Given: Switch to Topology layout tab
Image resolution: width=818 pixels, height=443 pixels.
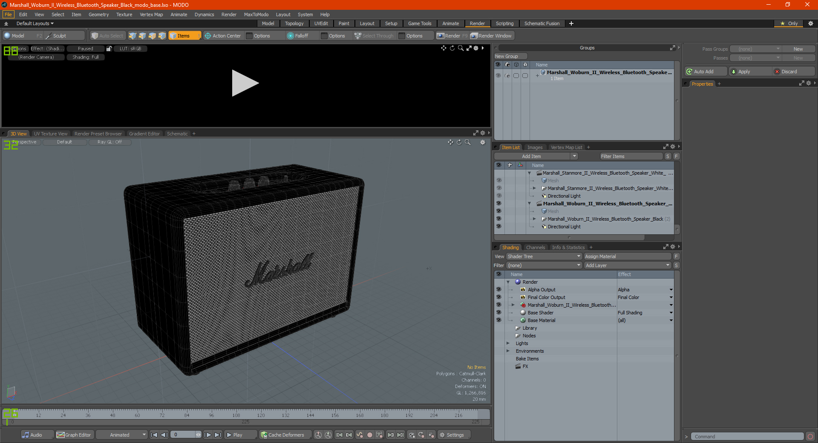Looking at the screenshot, I should [x=294, y=23].
